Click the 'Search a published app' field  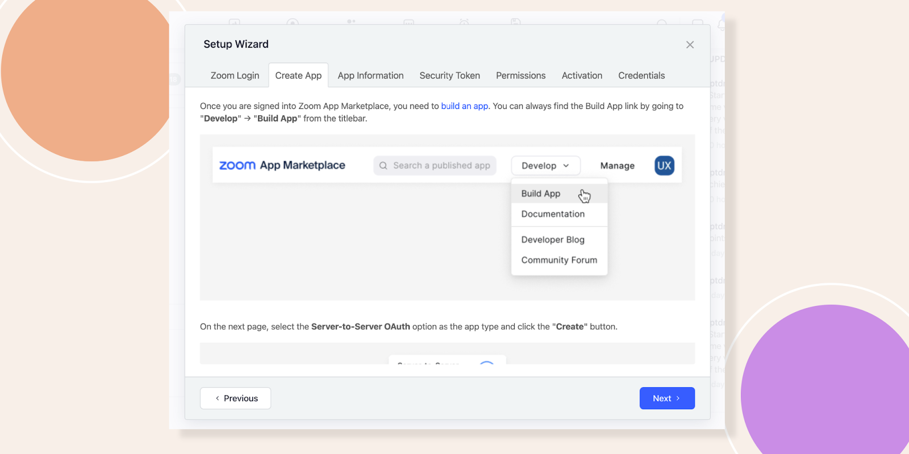click(x=435, y=166)
